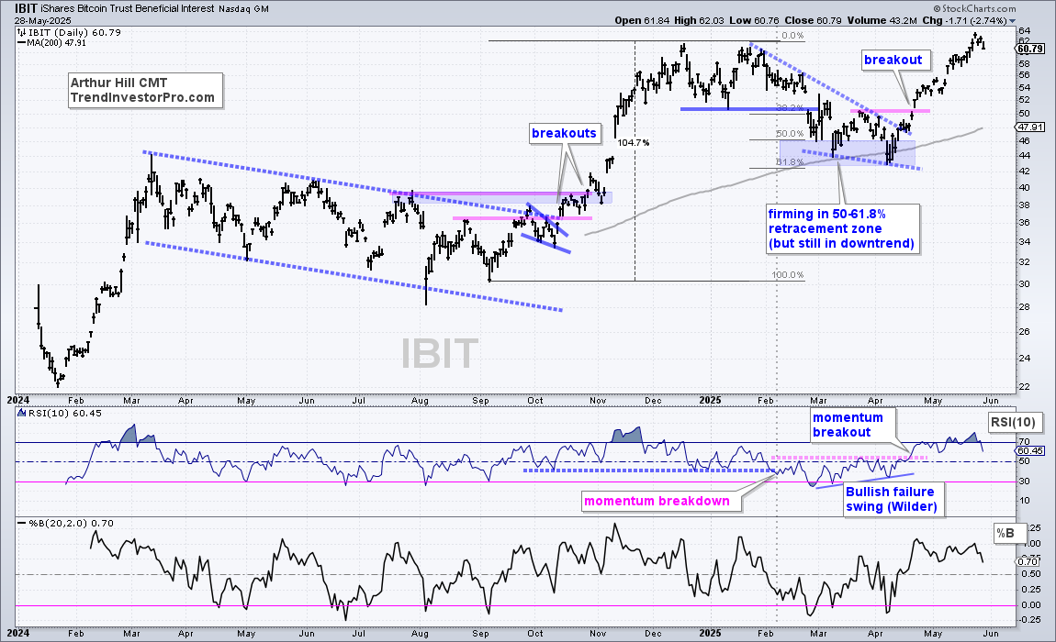Click the 100.0% Fibonacci level label
The width and height of the screenshot is (1056, 642).
pos(788,274)
